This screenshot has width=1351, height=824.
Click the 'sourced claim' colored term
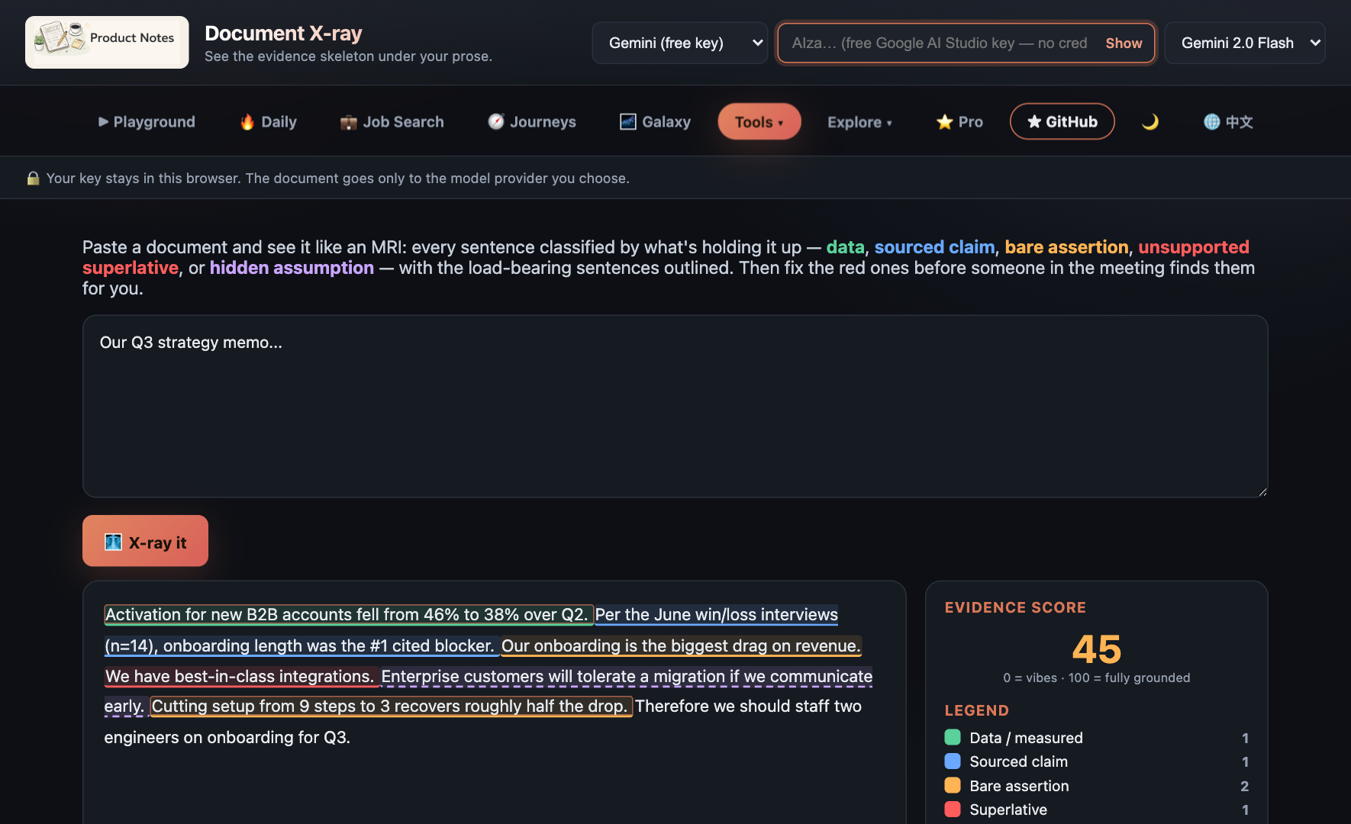pos(934,247)
